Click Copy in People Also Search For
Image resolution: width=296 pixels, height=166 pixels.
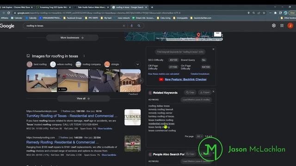click(190, 154)
